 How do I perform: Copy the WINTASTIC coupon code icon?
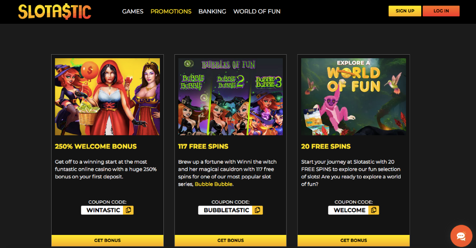pyautogui.click(x=128, y=210)
